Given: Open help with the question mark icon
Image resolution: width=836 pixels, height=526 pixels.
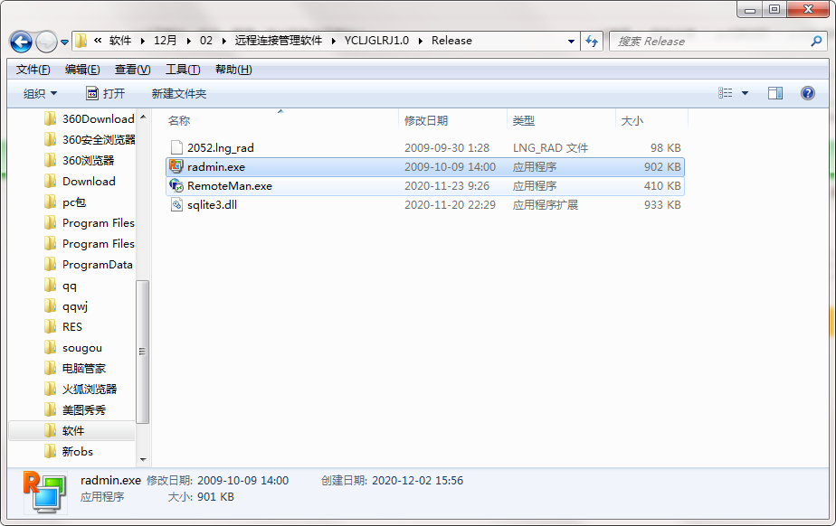Looking at the screenshot, I should click(x=808, y=93).
